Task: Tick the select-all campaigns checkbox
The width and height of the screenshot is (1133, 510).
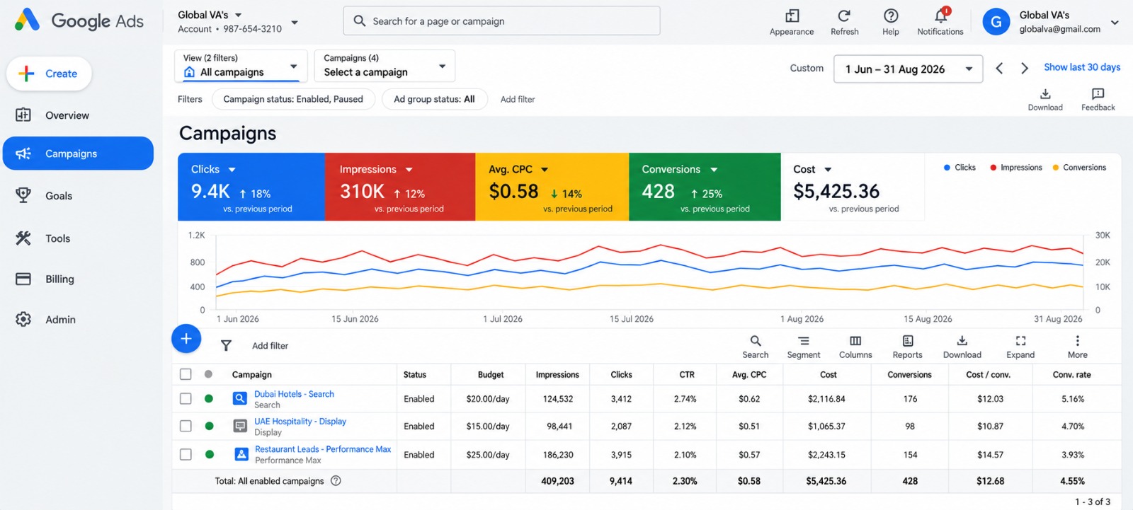Action: coord(186,374)
